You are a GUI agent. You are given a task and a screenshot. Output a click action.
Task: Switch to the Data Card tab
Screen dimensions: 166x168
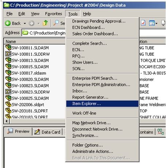pyautogui.click(x=48, y=132)
